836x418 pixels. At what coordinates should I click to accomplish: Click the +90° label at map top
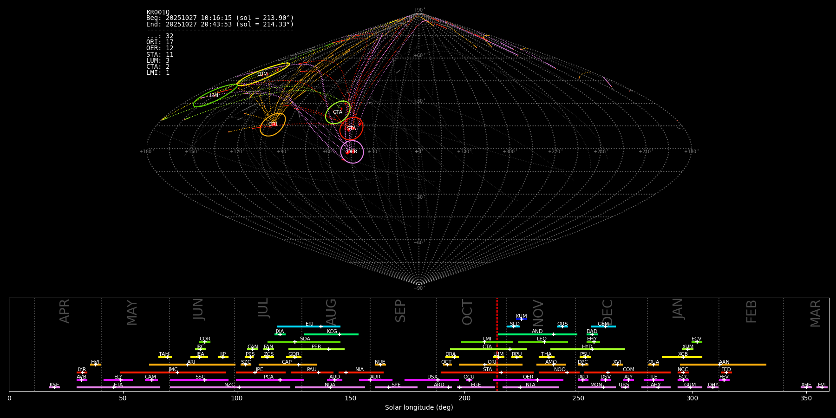(x=418, y=10)
